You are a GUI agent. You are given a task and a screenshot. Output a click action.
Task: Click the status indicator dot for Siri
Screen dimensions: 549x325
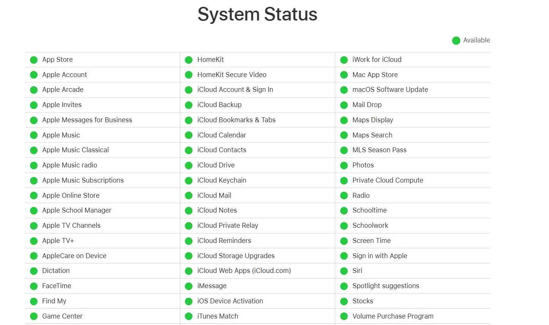344,271
